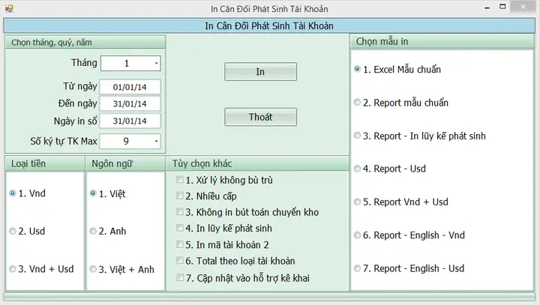
Task: Click the Thoát button to exit
Action: 260,117
